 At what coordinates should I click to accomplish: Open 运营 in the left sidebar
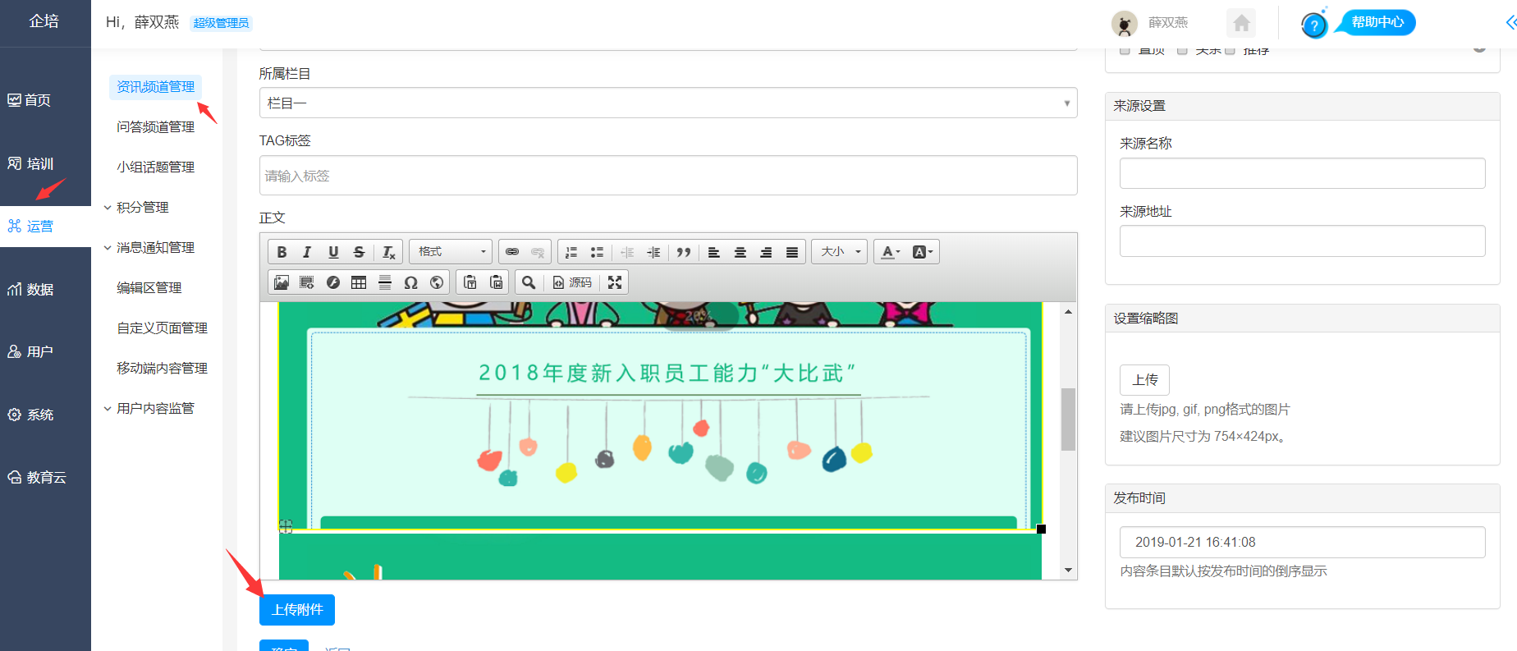click(x=39, y=227)
